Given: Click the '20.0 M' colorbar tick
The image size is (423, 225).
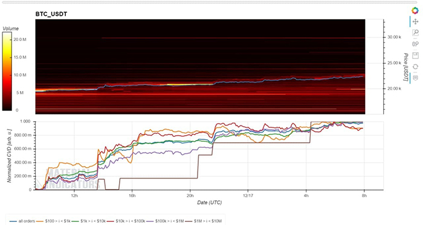Looking at the screenshot, I should [20, 40].
